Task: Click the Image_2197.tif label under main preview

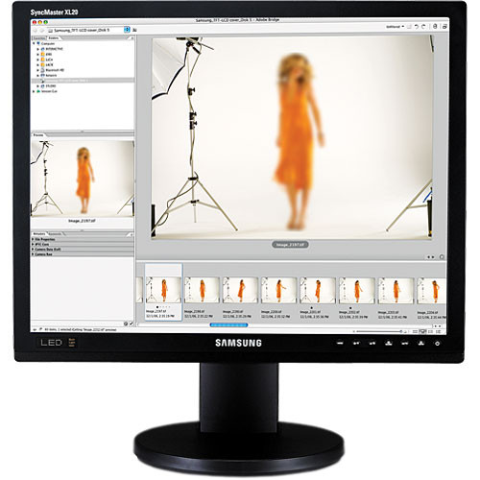Action: (290, 245)
